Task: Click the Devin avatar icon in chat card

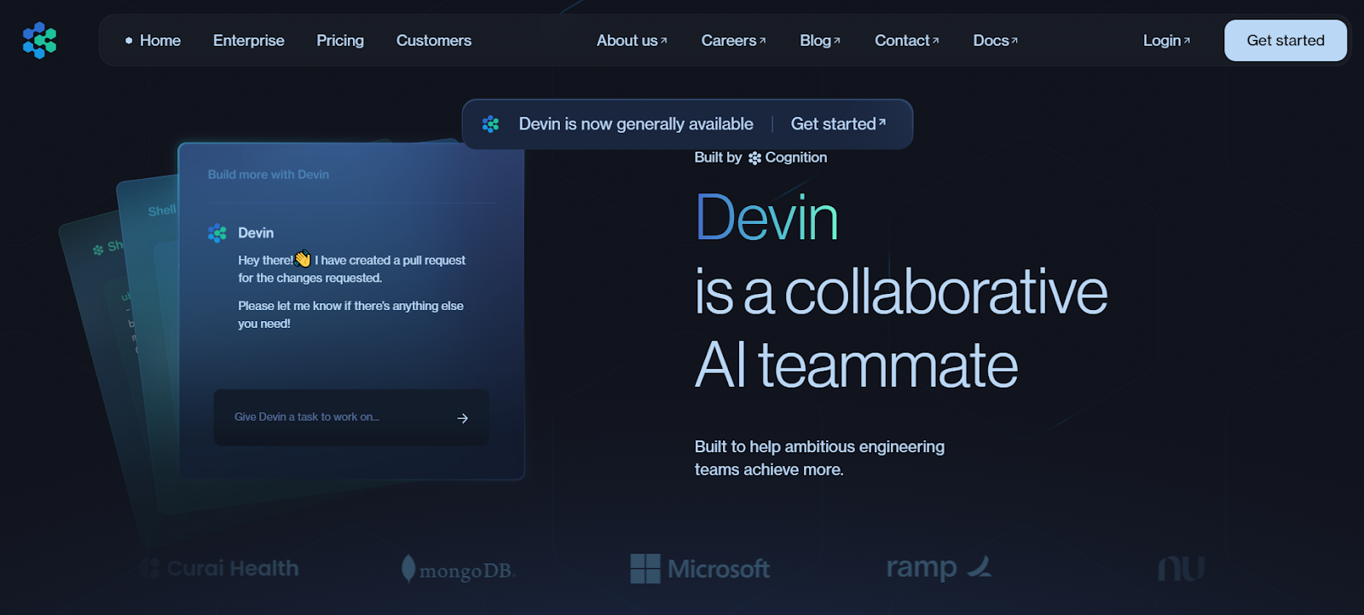Action: point(217,233)
